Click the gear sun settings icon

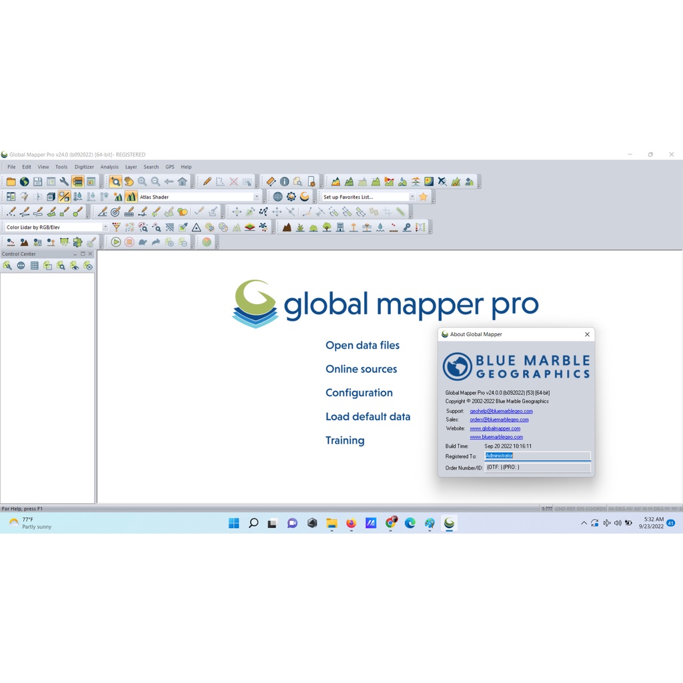291,197
